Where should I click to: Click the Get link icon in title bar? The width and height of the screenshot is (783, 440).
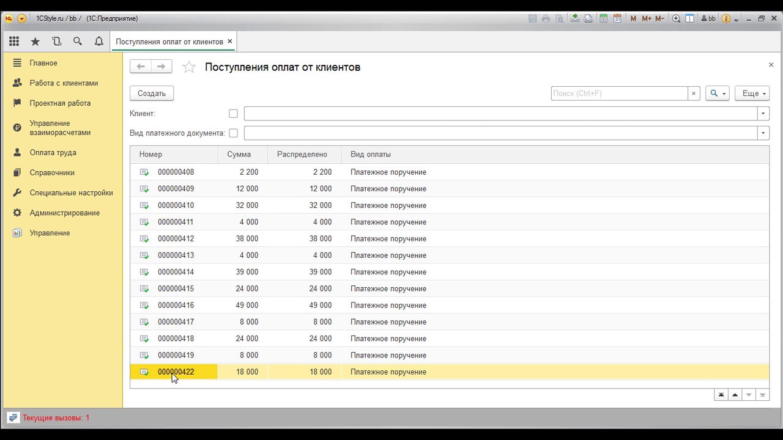click(575, 19)
